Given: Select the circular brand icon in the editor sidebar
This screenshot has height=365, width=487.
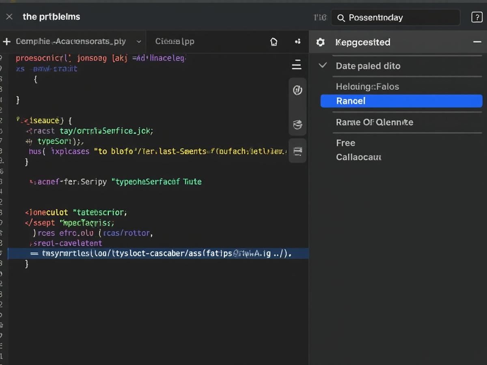Looking at the screenshot, I should [297, 90].
